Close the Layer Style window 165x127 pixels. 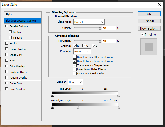(160, 5)
